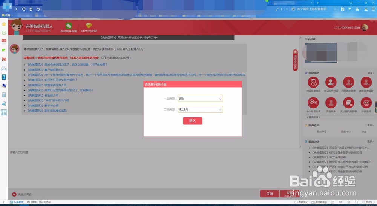Click the 关闭 button at bottom

tap(270, 194)
